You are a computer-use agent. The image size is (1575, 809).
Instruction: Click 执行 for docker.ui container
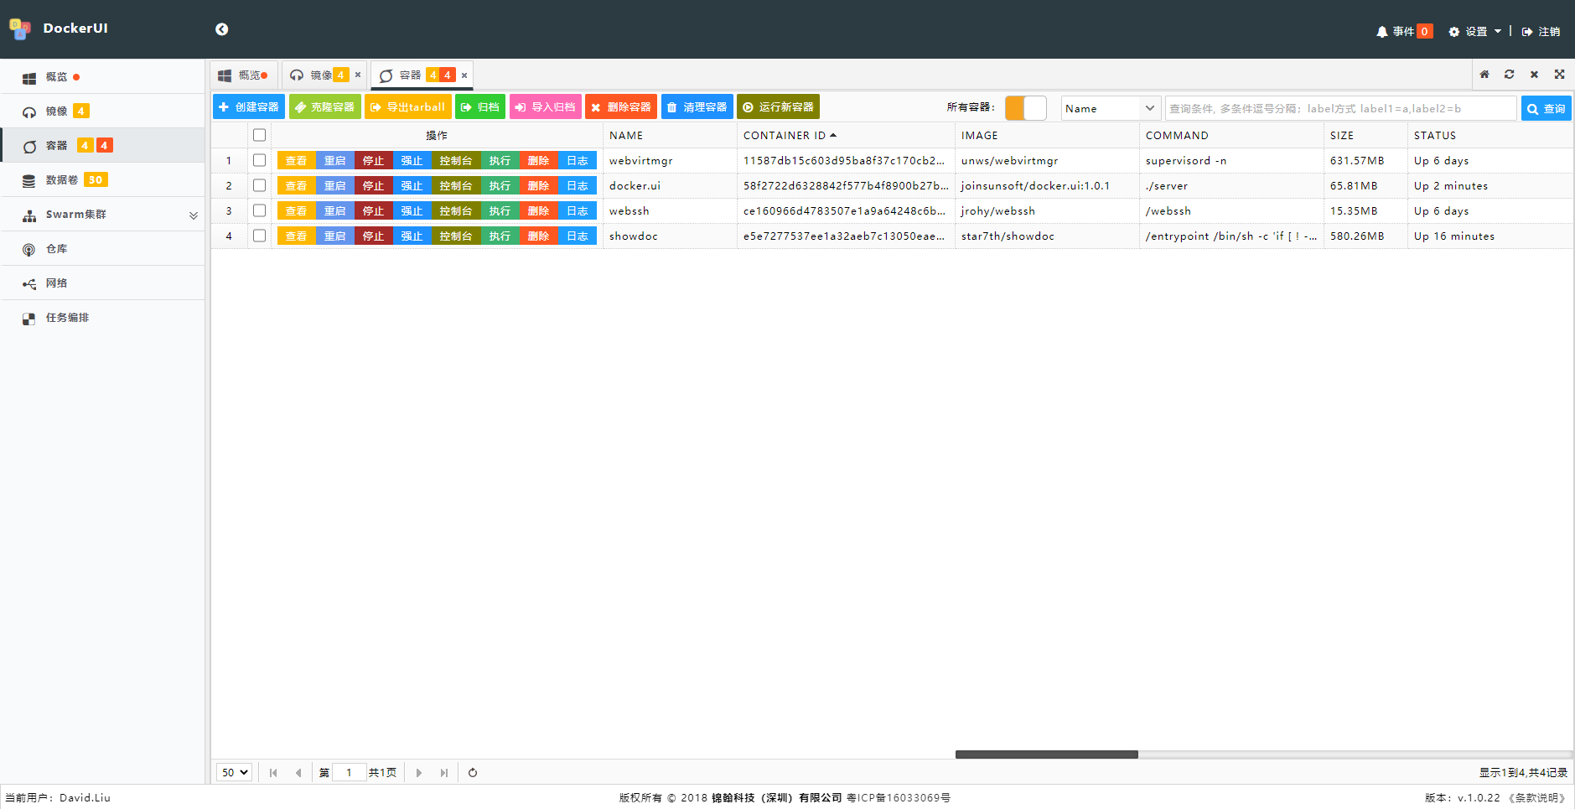[500, 185]
